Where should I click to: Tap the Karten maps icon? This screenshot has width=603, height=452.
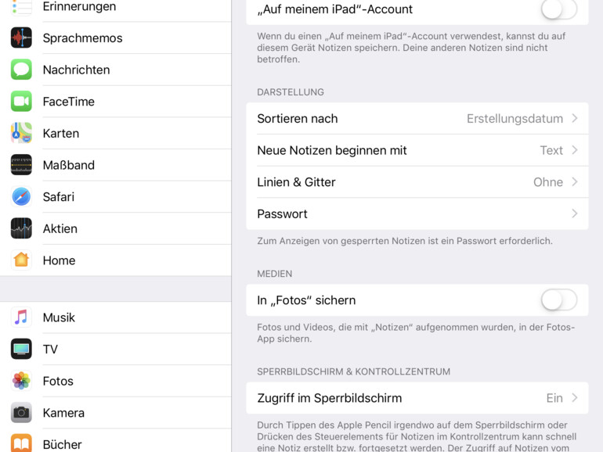click(21, 133)
